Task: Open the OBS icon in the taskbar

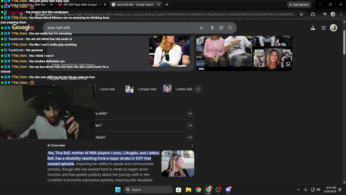Action: (218, 190)
